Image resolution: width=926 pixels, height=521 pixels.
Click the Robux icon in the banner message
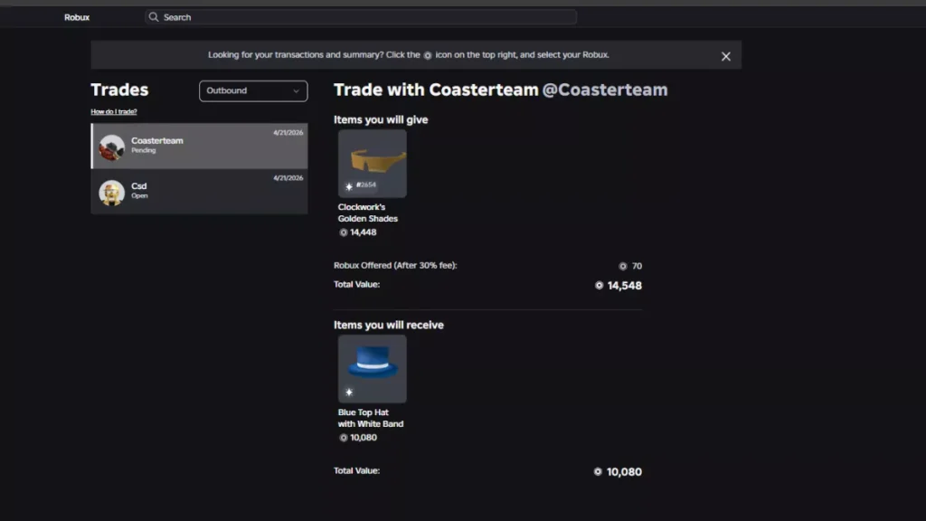tap(428, 55)
